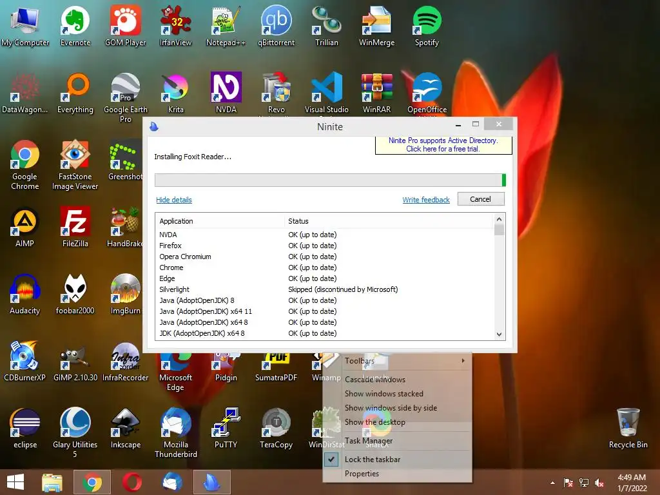Click the scroll up arrow in details list
Viewport: 660px width, 495px height.
click(499, 219)
